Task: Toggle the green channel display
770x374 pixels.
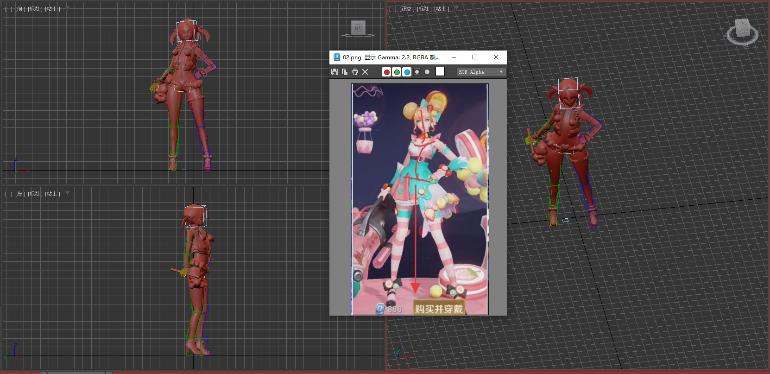Action: [397, 72]
